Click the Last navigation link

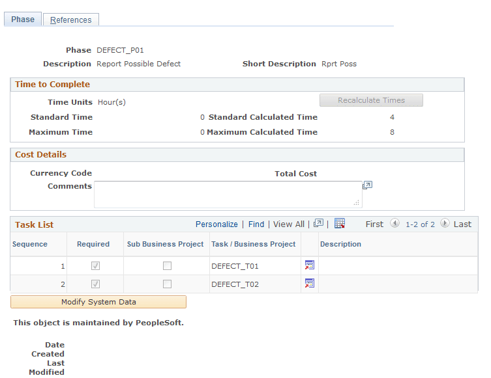click(462, 224)
